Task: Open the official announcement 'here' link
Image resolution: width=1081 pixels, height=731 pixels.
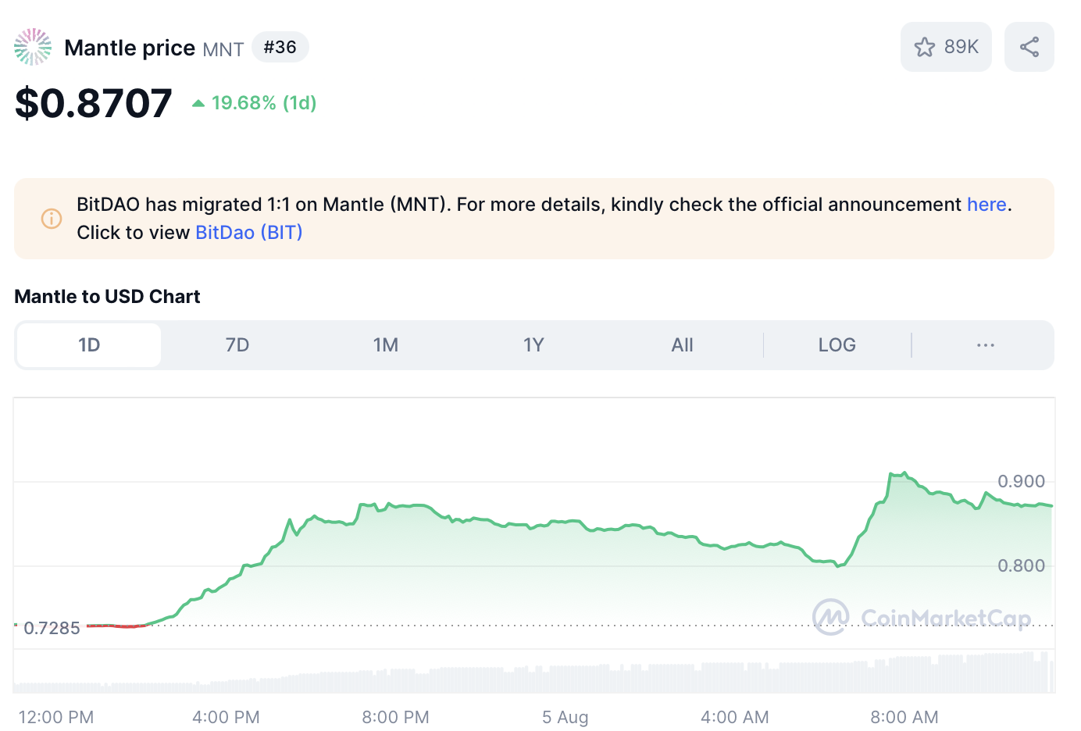Action: tap(986, 205)
